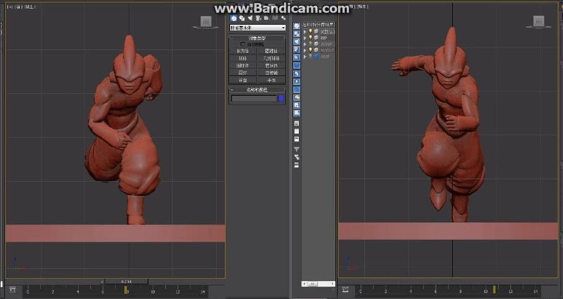Toggle Display Cameras filter in scene explorer
The width and height of the screenshot is (563, 299).
296,49
